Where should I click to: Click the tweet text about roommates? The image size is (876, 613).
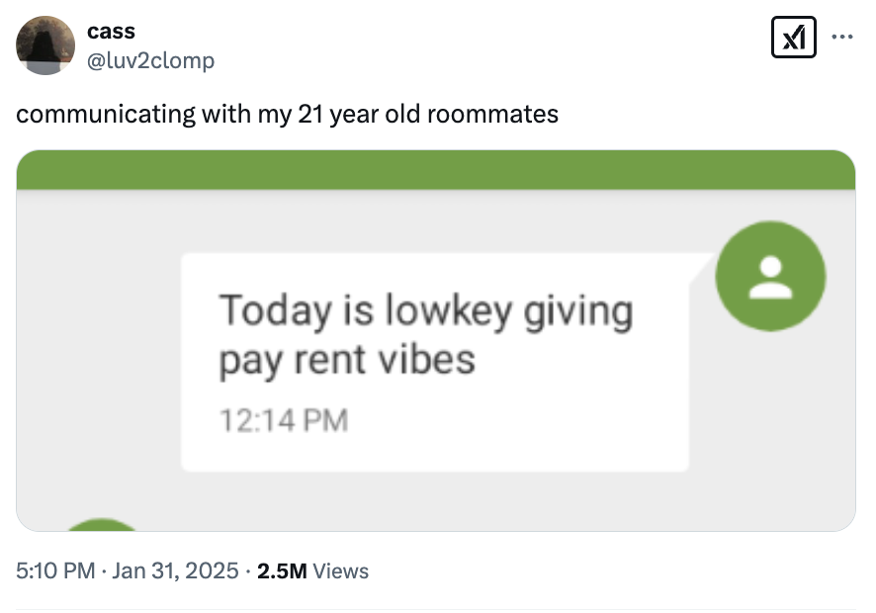coord(287,114)
